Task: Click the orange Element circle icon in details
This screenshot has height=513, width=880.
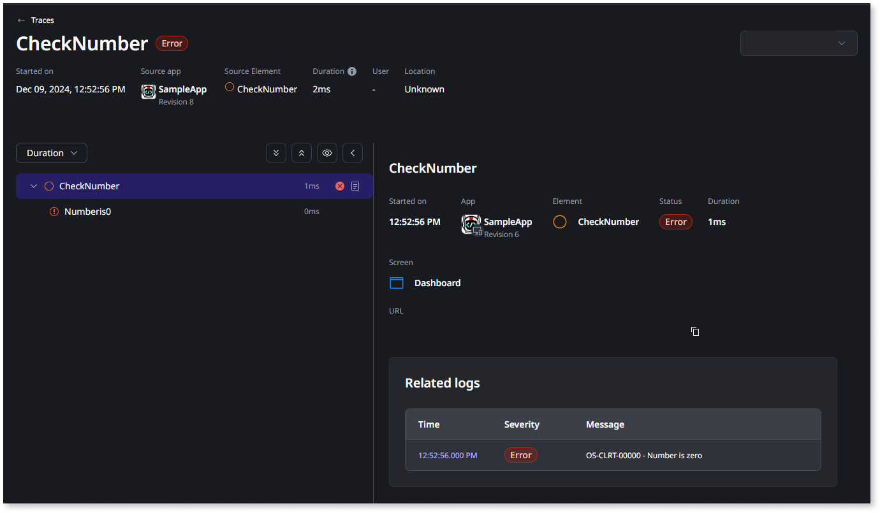Action: click(x=560, y=222)
